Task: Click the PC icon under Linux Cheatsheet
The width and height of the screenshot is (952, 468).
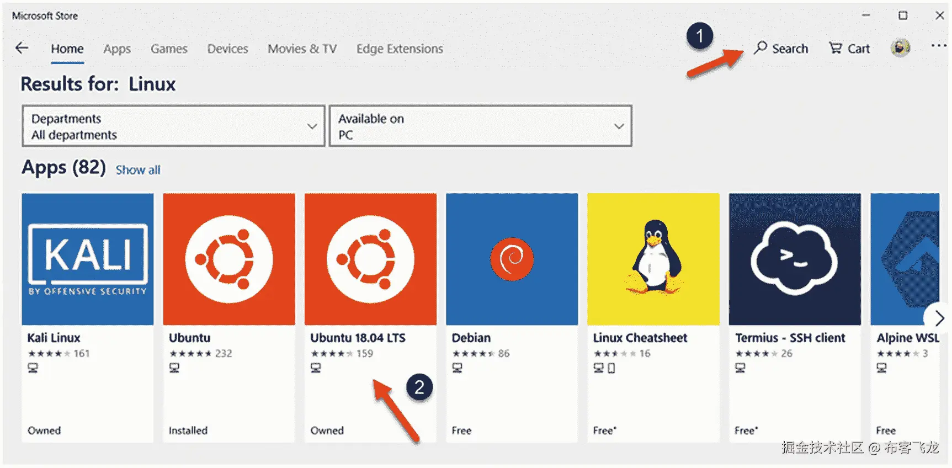Action: tap(599, 368)
